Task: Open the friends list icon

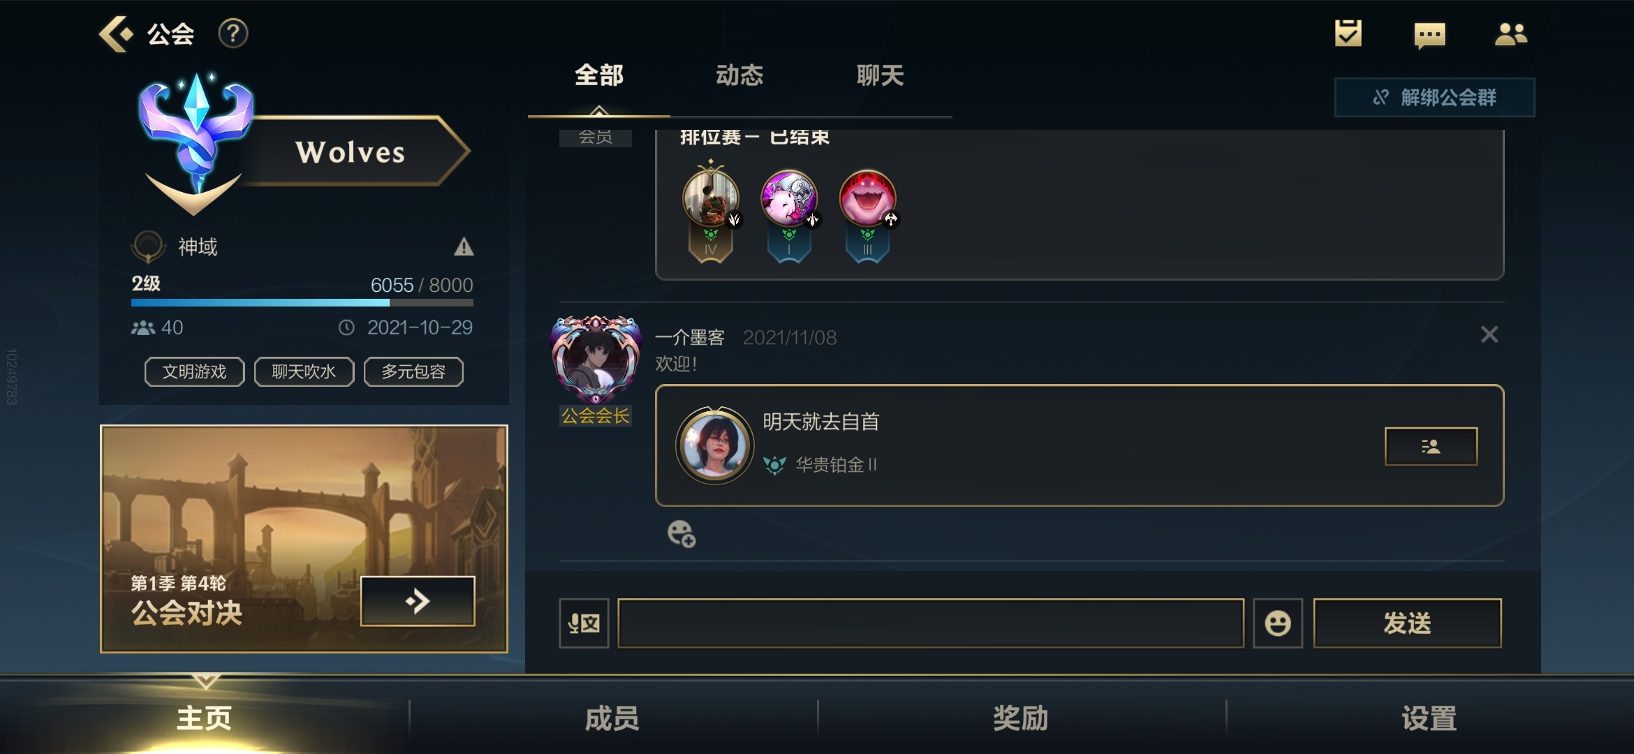Action: tap(1511, 34)
